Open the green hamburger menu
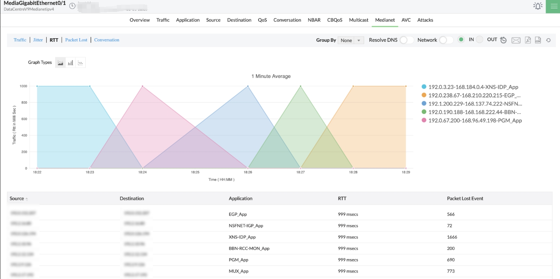Screen dimensions: 560x279 [553, 6]
